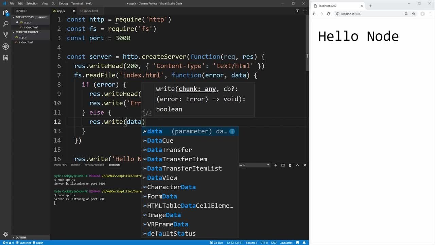The width and height of the screenshot is (435, 245).
Task: Open the Edit menu
Action: click(x=20, y=3)
